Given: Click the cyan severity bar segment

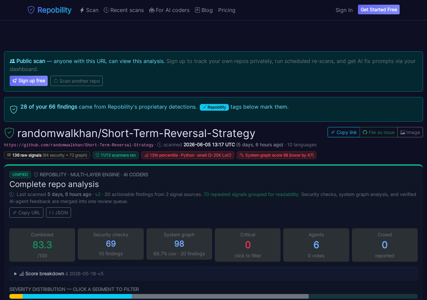Looking at the screenshot, I should 77,296.
